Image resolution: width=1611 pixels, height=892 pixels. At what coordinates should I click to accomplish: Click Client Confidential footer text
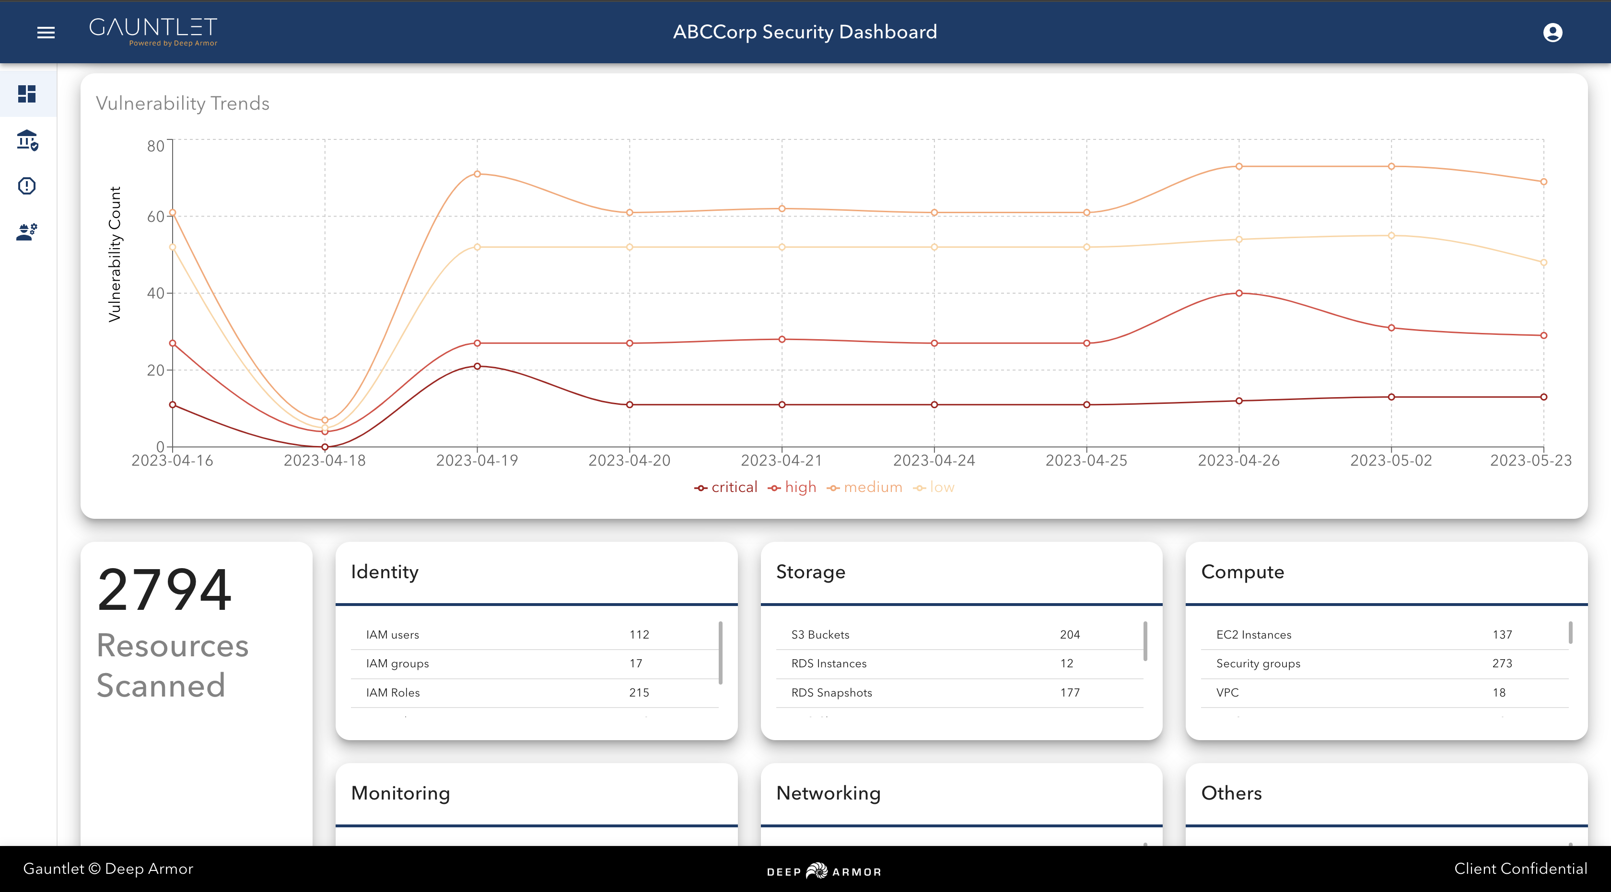1521,869
